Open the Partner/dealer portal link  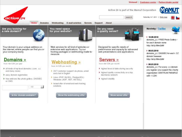(x=168, y=2)
